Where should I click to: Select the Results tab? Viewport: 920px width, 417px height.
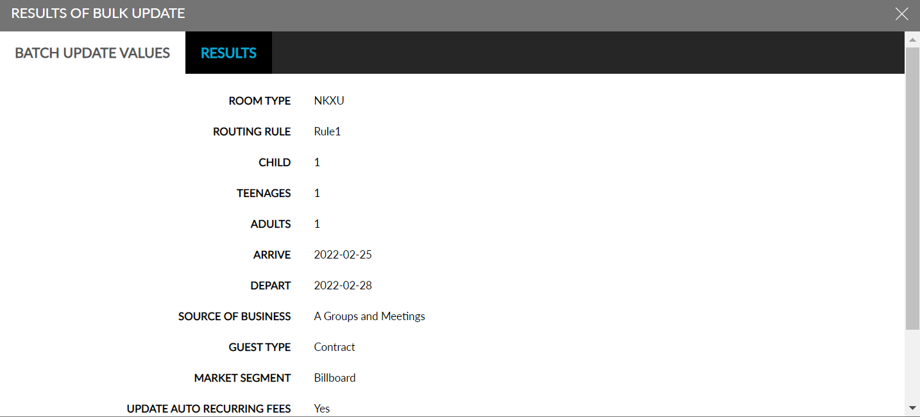pos(228,53)
